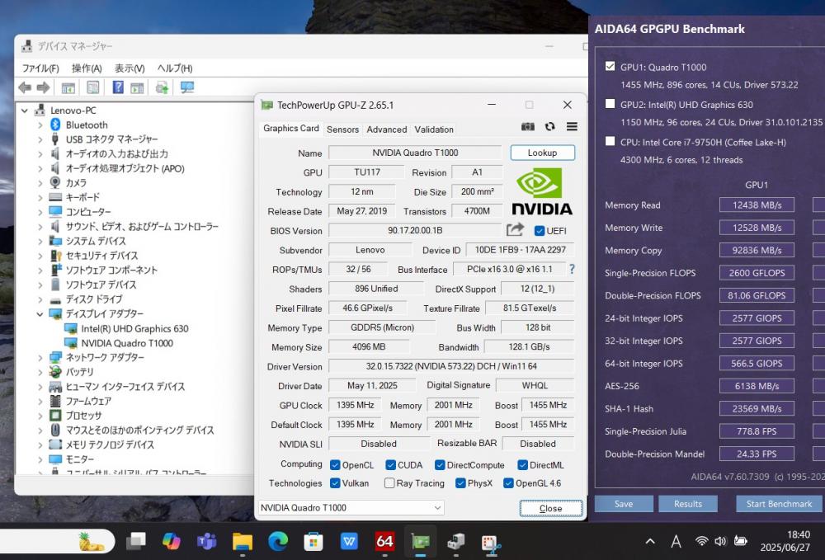Click the 18:40 taskbar clock

point(798,534)
